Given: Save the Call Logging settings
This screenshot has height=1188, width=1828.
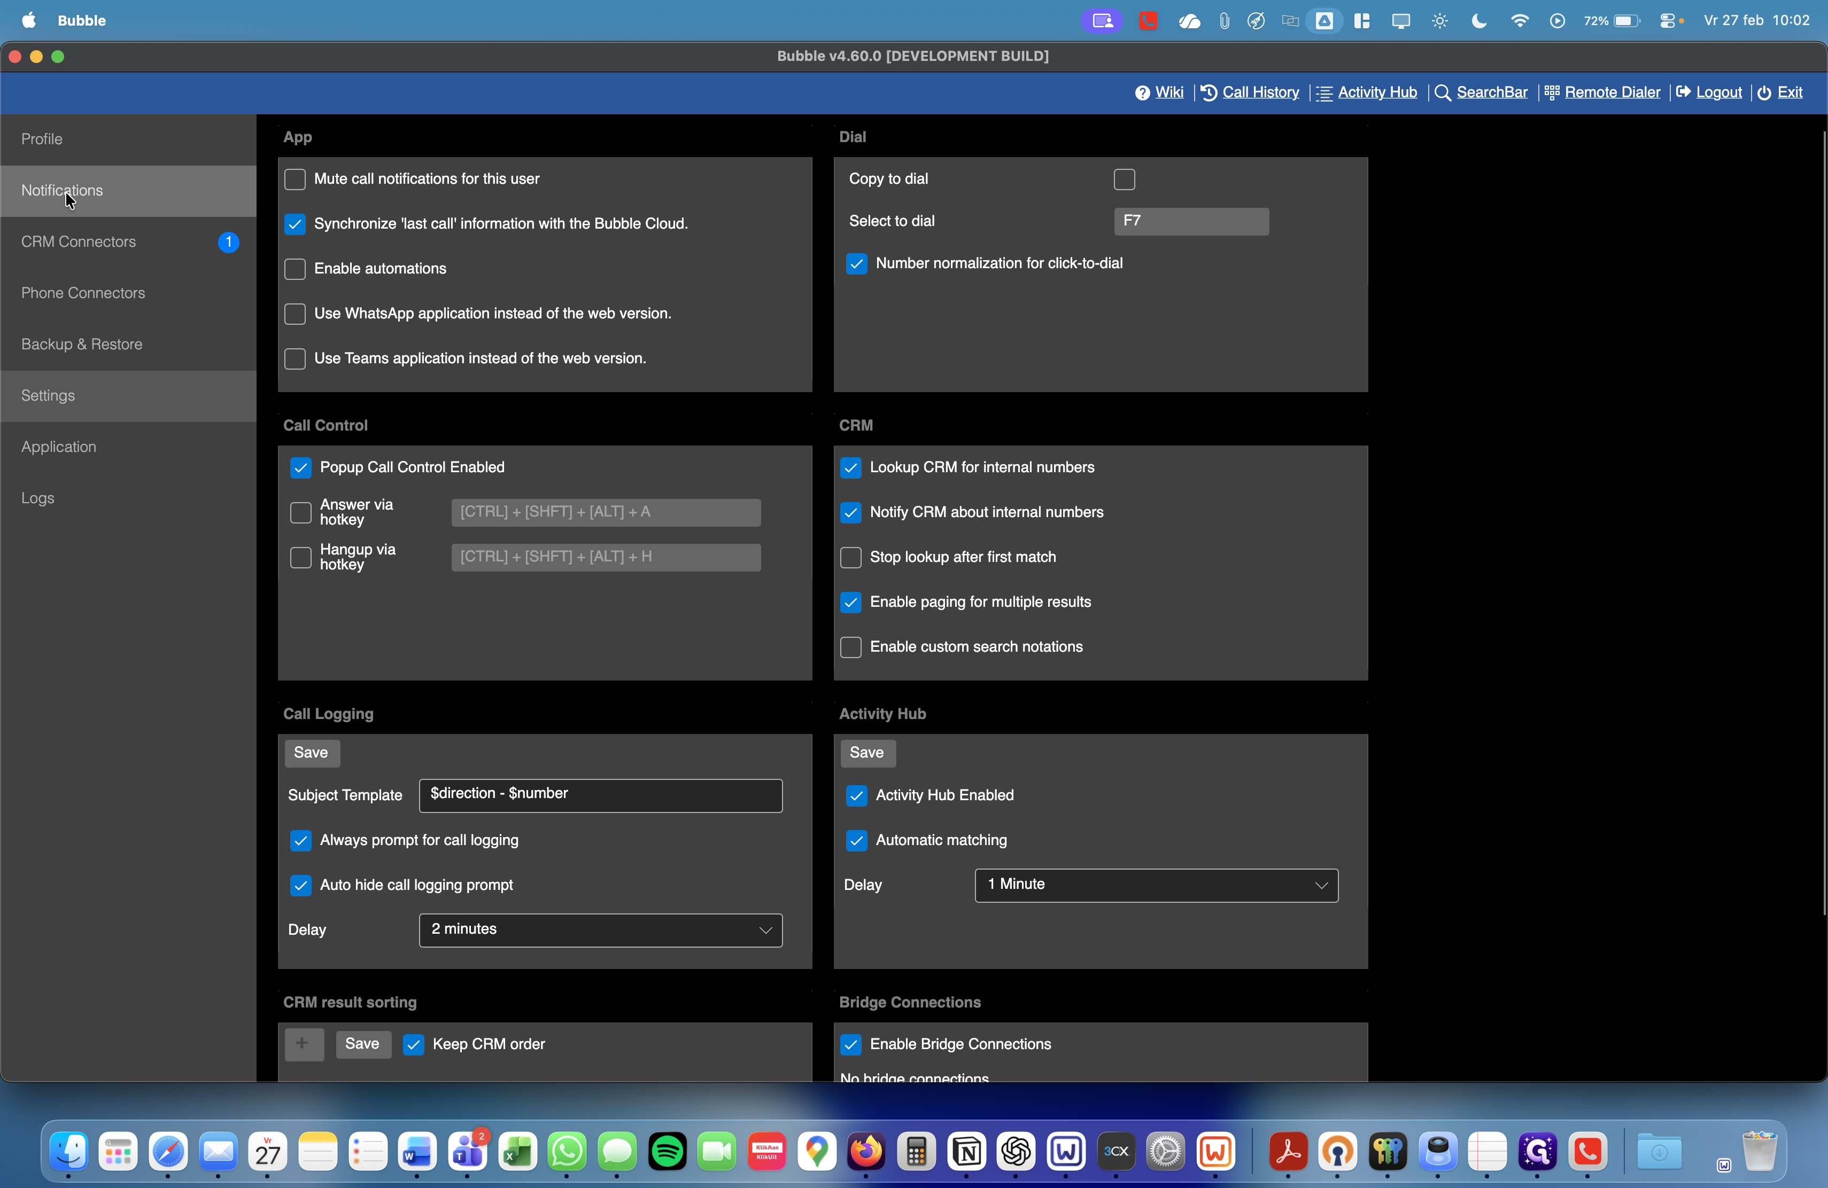Looking at the screenshot, I should pos(311,752).
